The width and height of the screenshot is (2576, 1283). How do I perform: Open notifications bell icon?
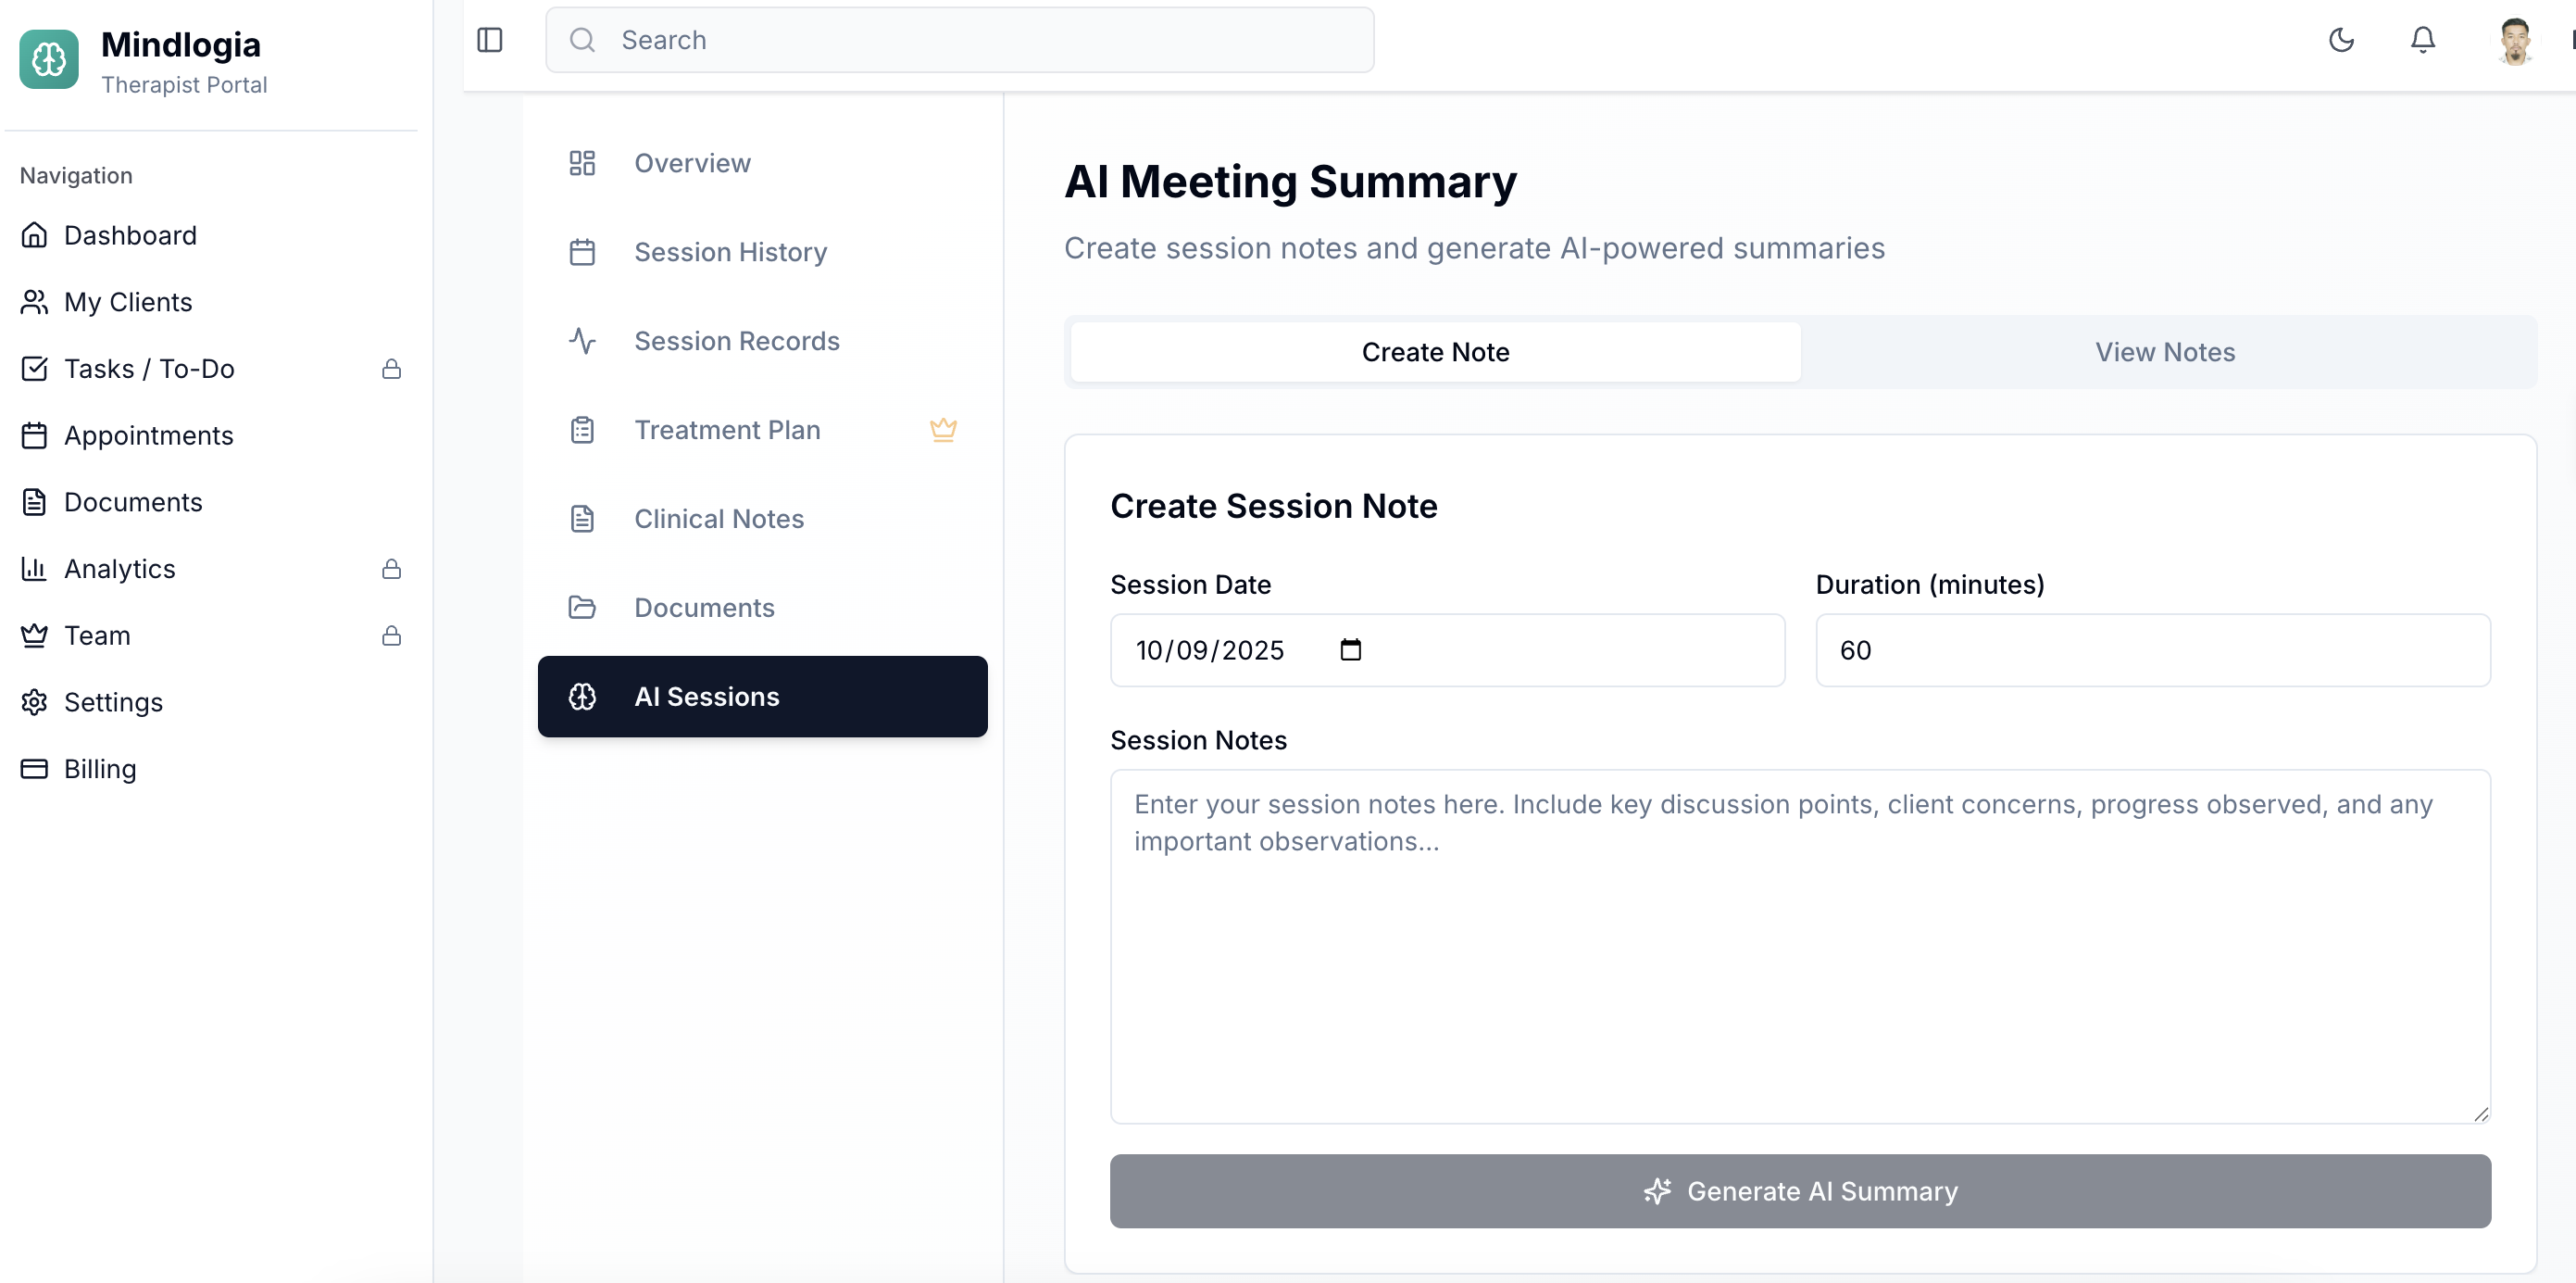[x=2422, y=40]
